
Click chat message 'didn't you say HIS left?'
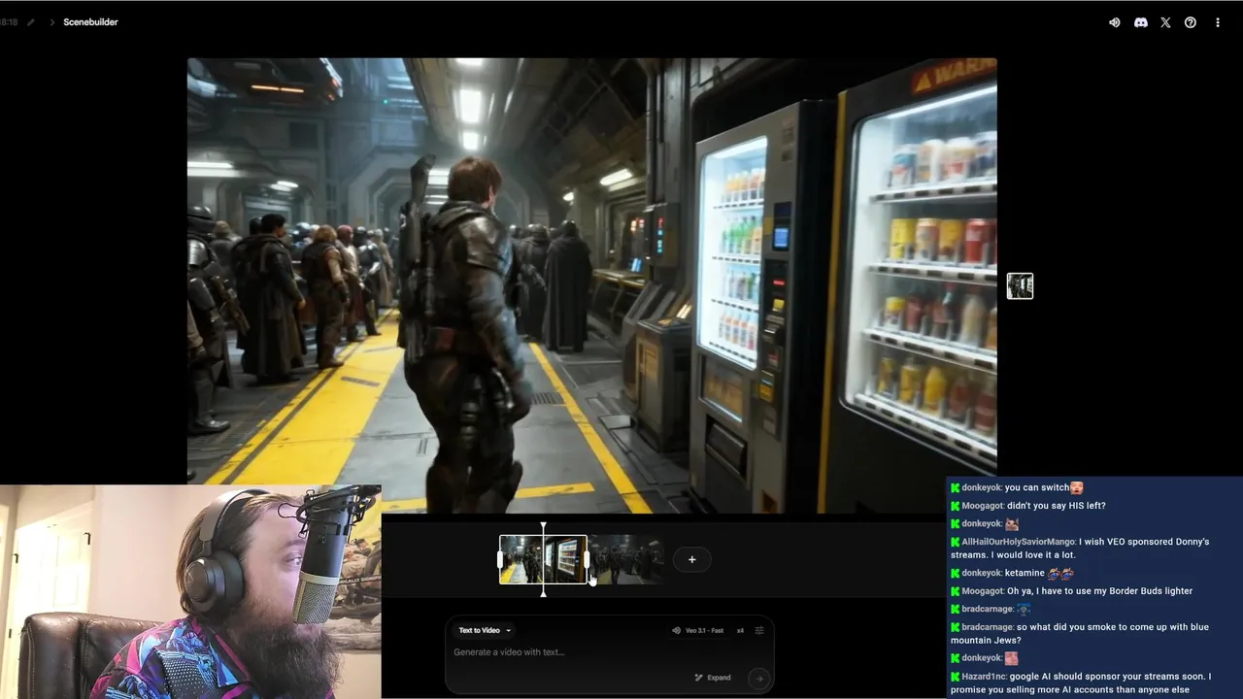[1057, 506]
